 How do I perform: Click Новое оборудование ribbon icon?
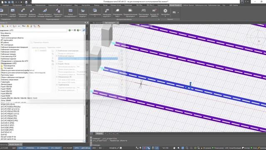pyautogui.click(x=70, y=10)
